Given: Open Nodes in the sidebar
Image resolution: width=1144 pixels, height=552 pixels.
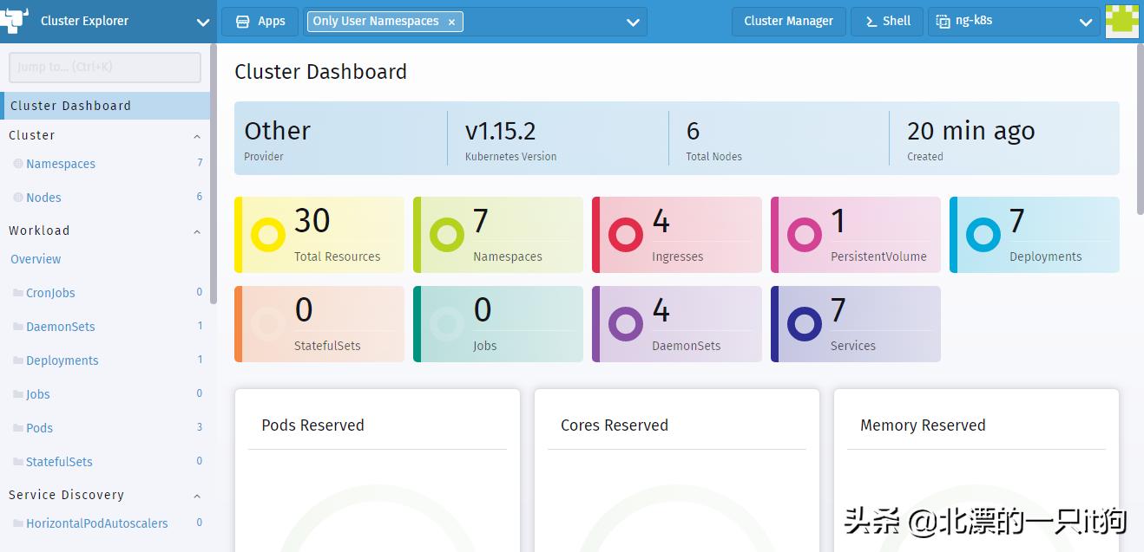Looking at the screenshot, I should click(43, 198).
